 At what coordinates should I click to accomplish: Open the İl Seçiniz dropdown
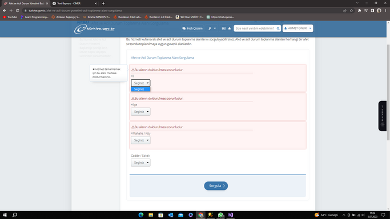tap(140, 83)
